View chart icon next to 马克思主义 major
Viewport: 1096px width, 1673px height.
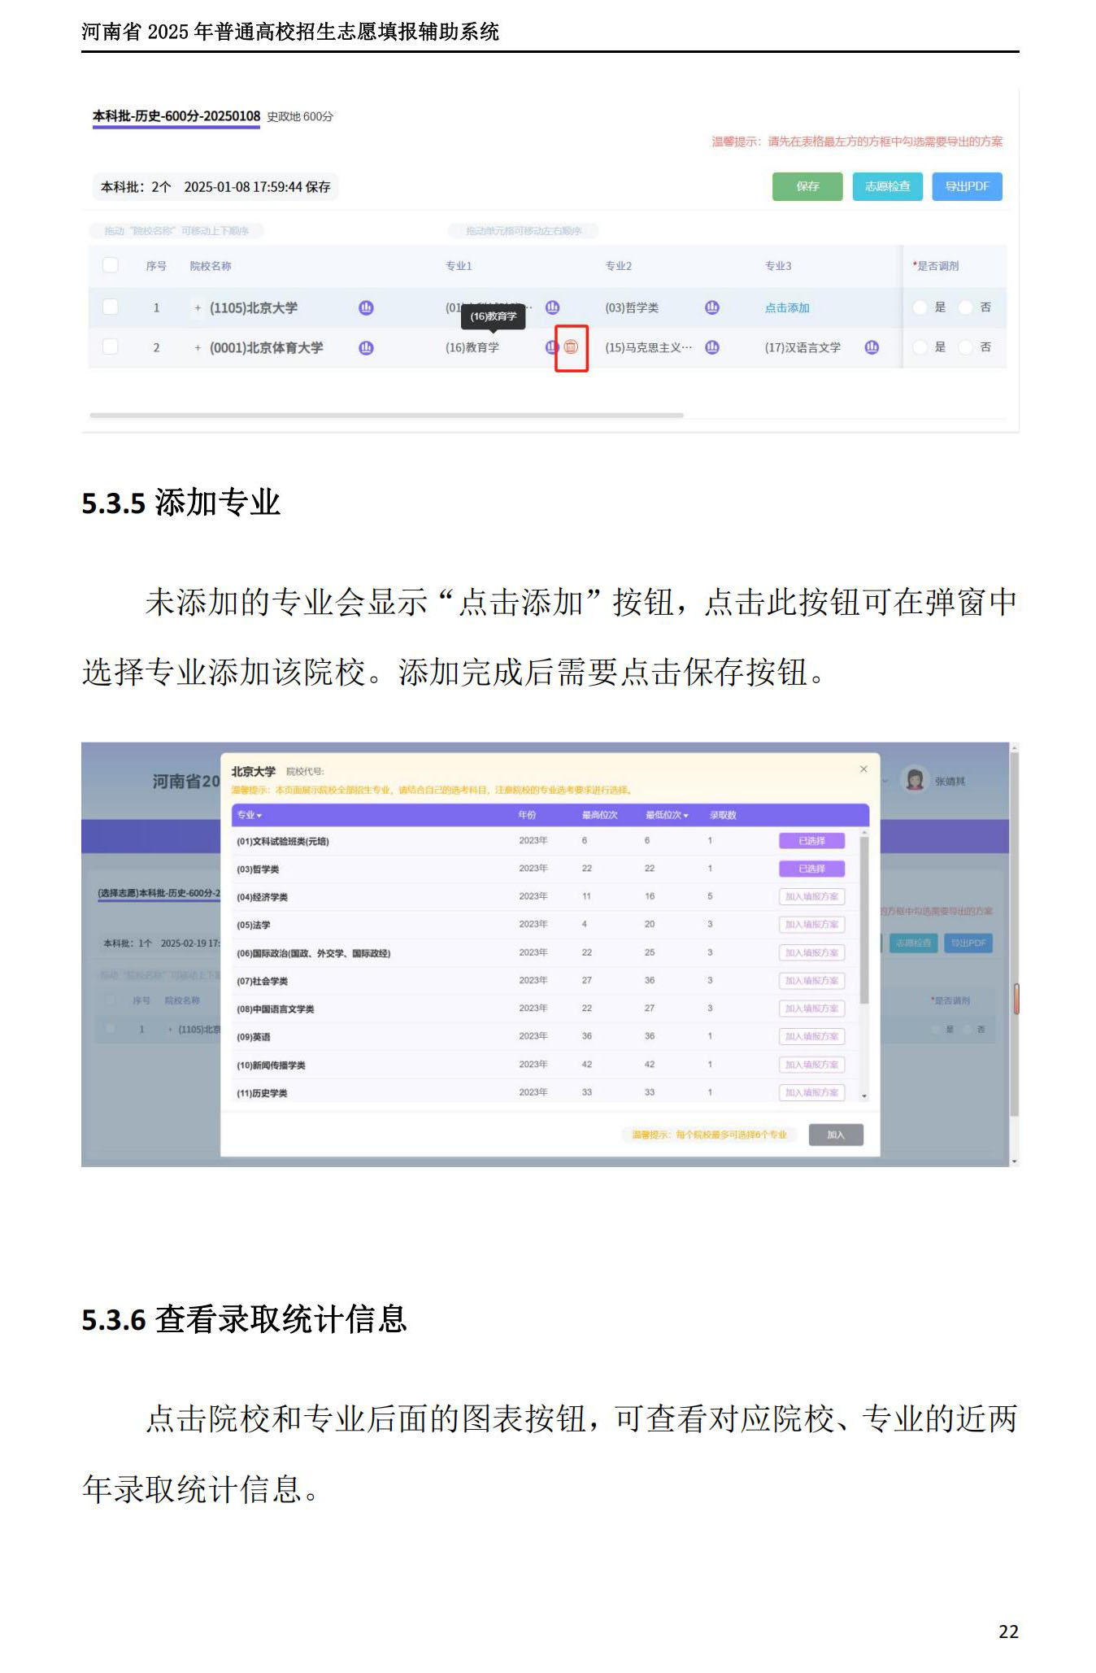(x=712, y=347)
